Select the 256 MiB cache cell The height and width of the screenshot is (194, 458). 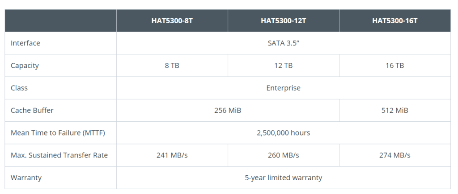tap(228, 111)
